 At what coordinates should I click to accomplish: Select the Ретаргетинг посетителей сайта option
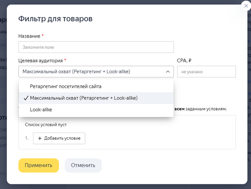(x=66, y=86)
